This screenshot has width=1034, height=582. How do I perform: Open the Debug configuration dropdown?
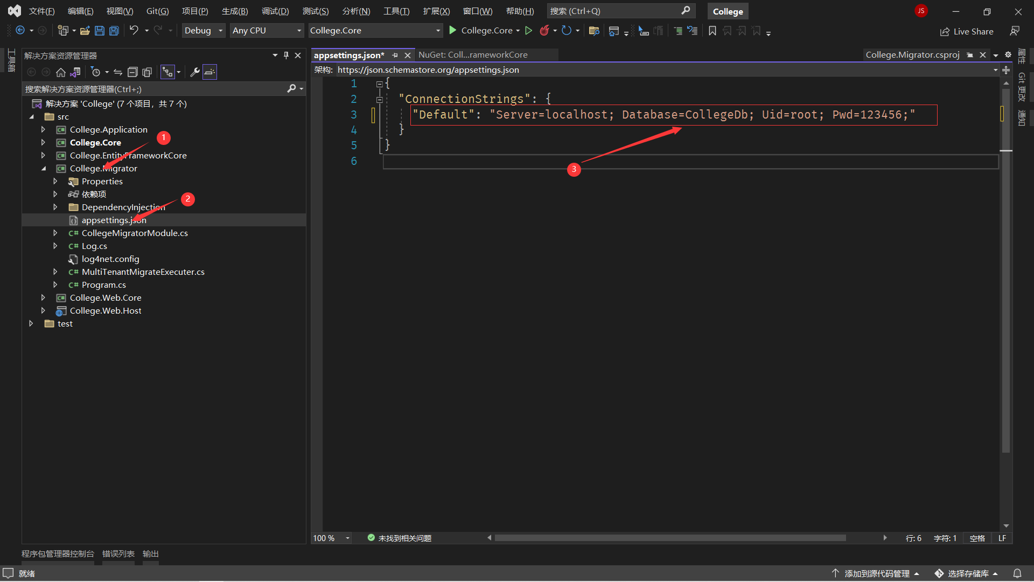tap(203, 31)
